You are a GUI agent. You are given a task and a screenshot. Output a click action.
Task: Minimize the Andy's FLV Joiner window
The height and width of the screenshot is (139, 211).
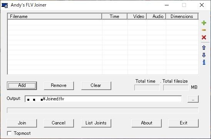[167, 5]
